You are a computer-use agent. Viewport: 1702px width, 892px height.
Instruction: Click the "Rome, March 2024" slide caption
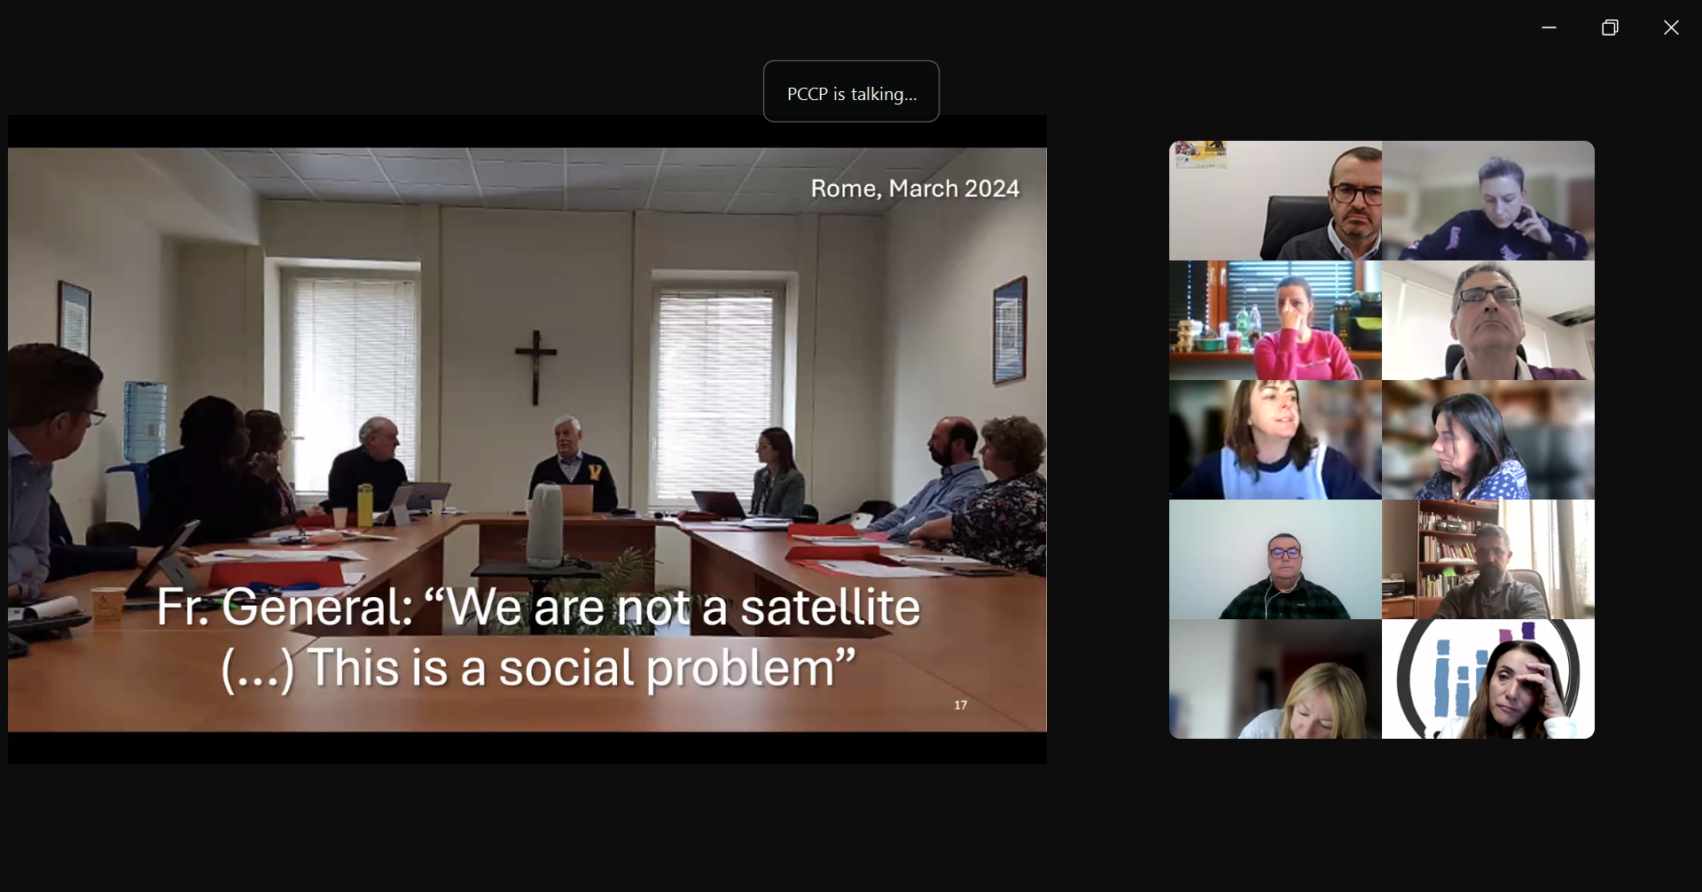915,189
